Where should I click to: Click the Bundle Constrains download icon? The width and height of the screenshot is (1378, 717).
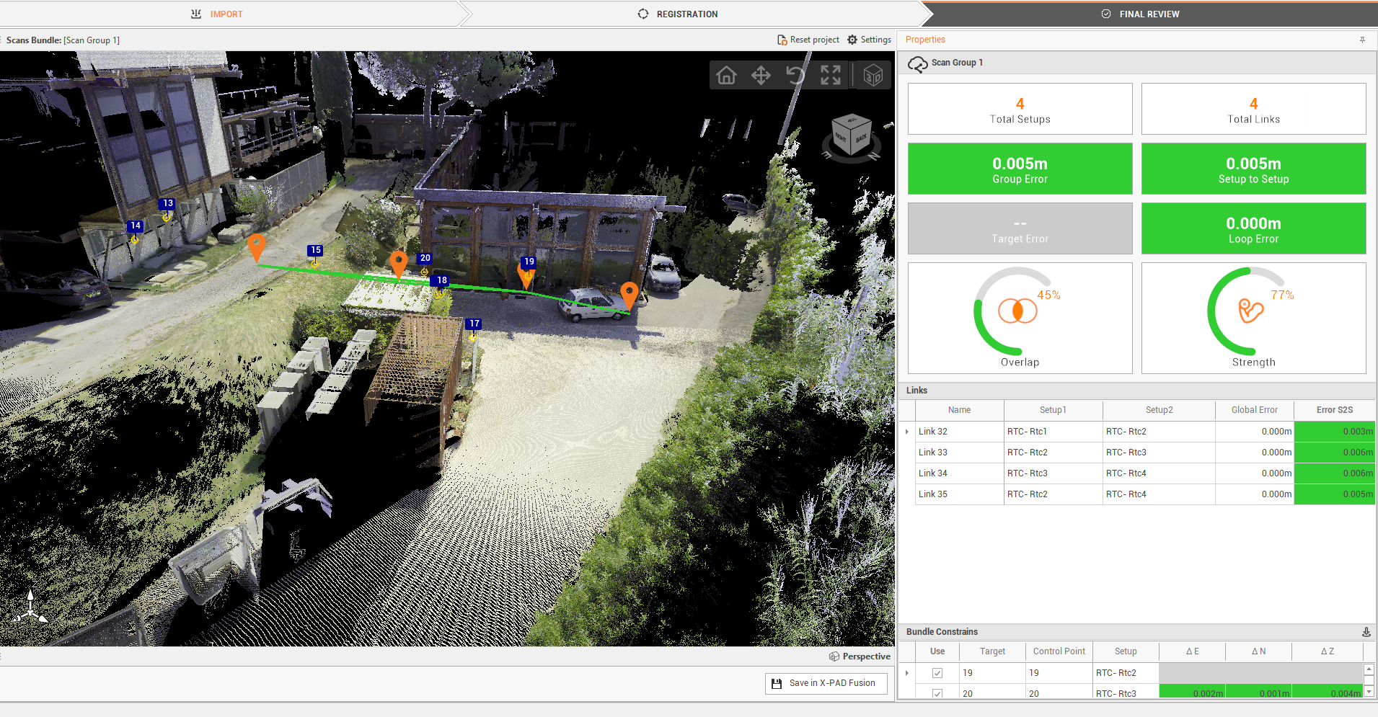(1366, 632)
